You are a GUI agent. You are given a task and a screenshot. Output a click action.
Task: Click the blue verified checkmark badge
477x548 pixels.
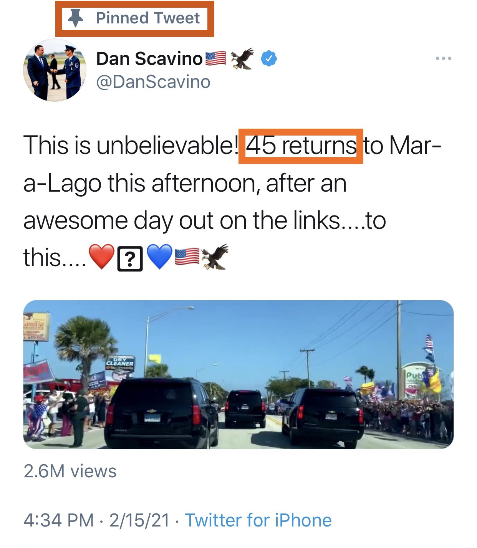click(x=269, y=58)
